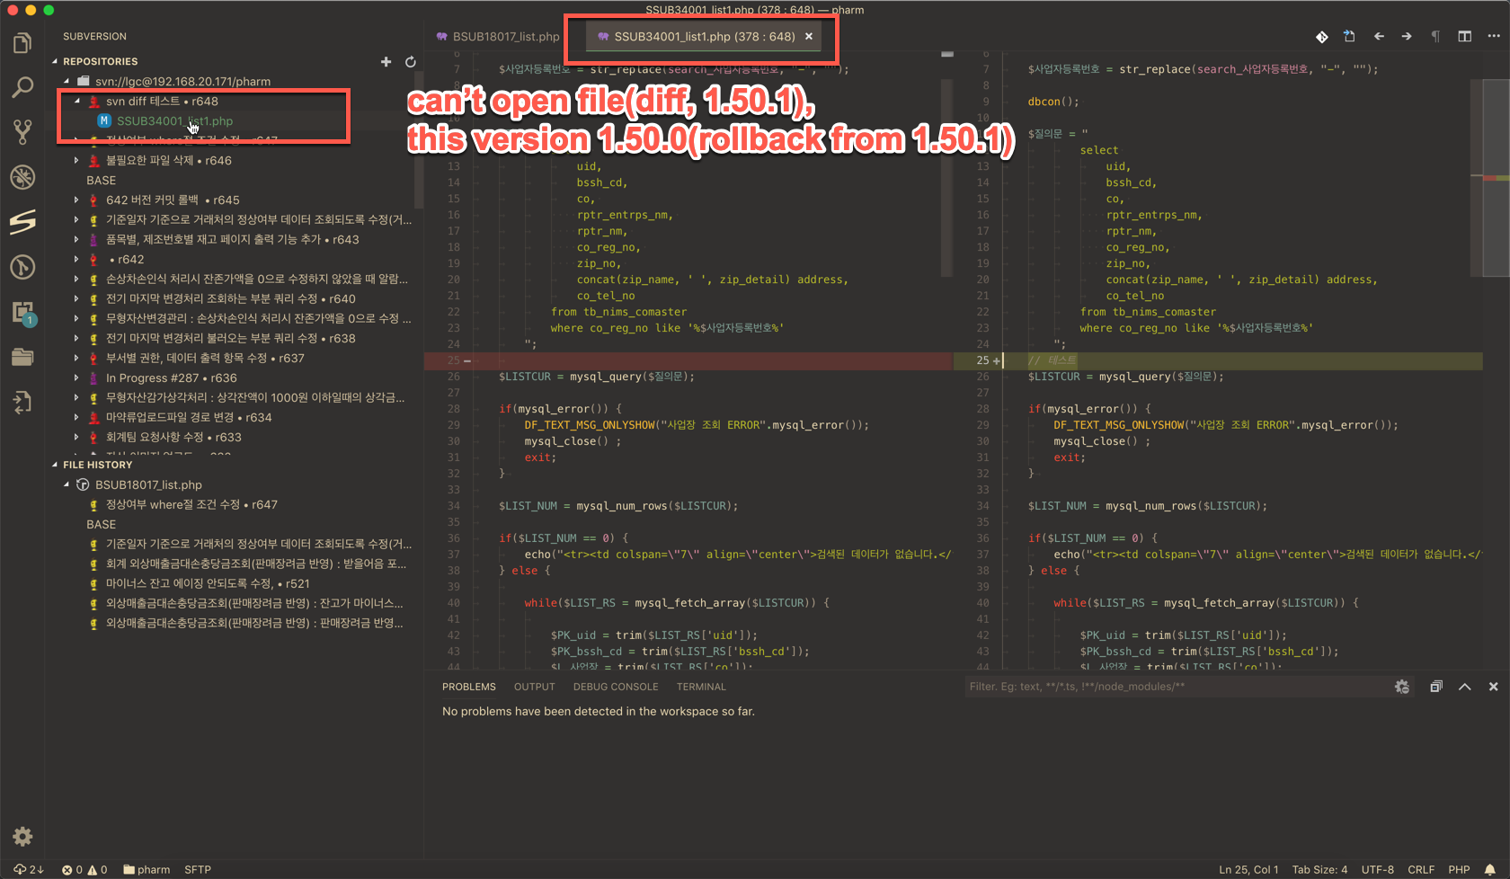The image size is (1510, 879).
Task: Change CRLF end of line sequence
Action: coord(1421,869)
